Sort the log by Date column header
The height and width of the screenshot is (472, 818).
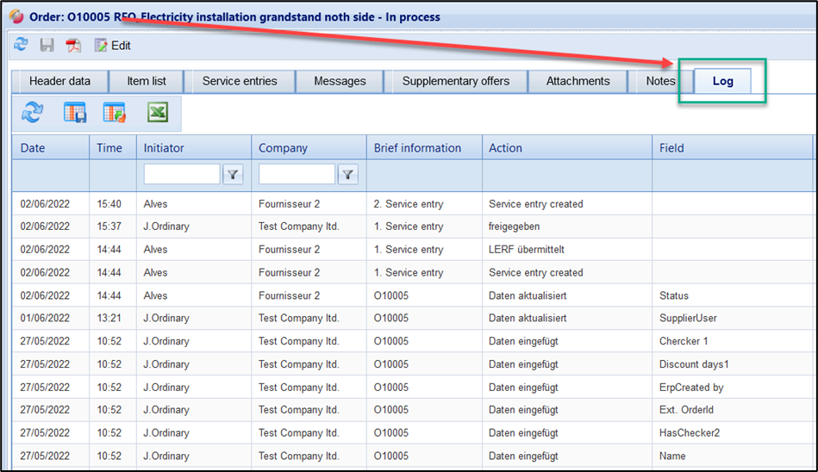pyautogui.click(x=33, y=147)
